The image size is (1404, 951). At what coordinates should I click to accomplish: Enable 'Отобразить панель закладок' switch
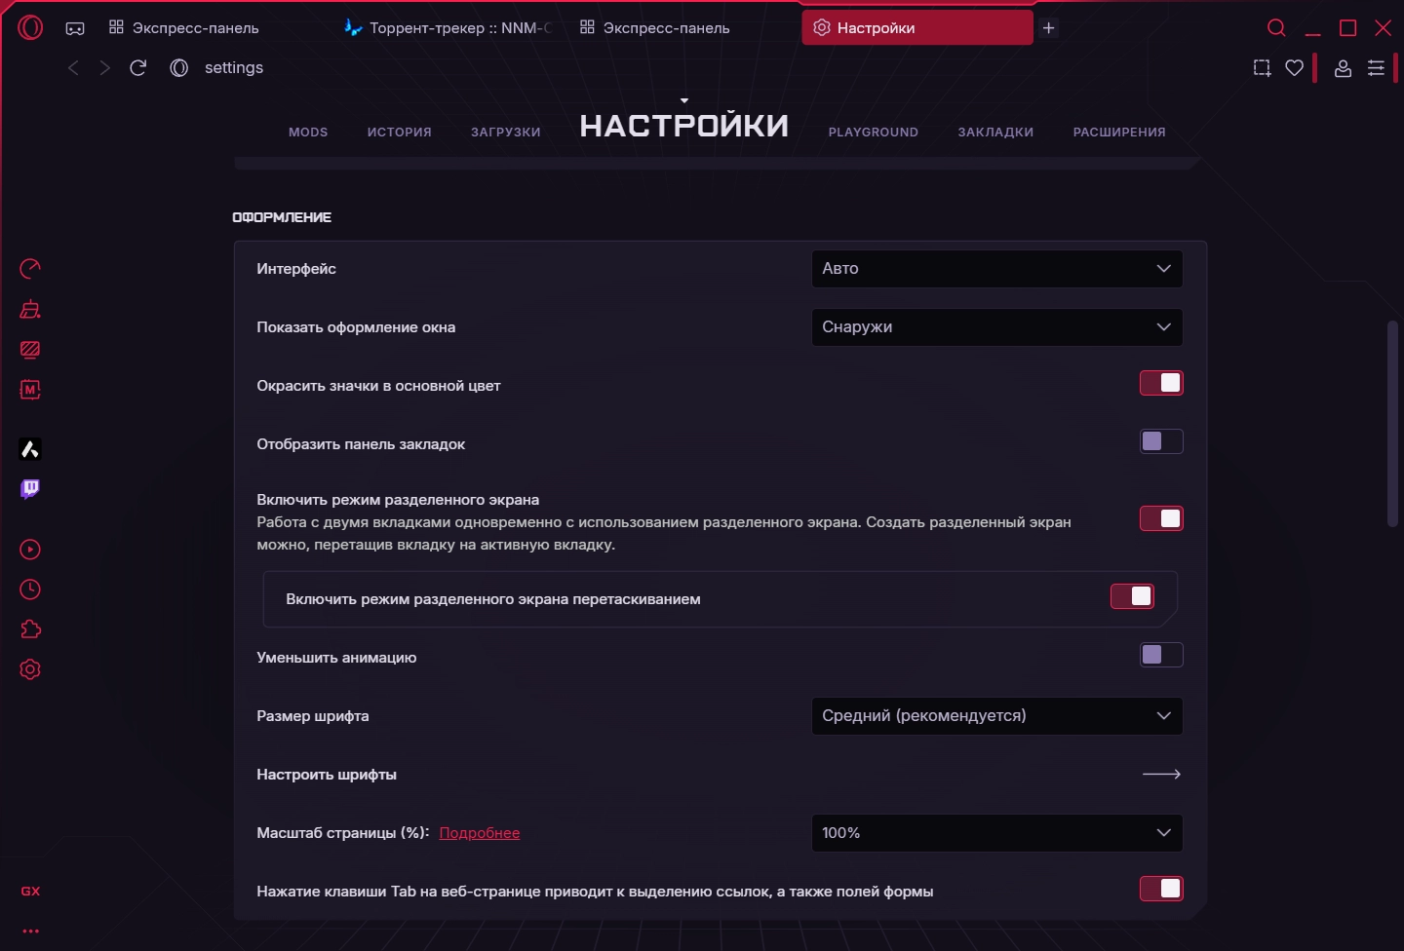point(1161,441)
